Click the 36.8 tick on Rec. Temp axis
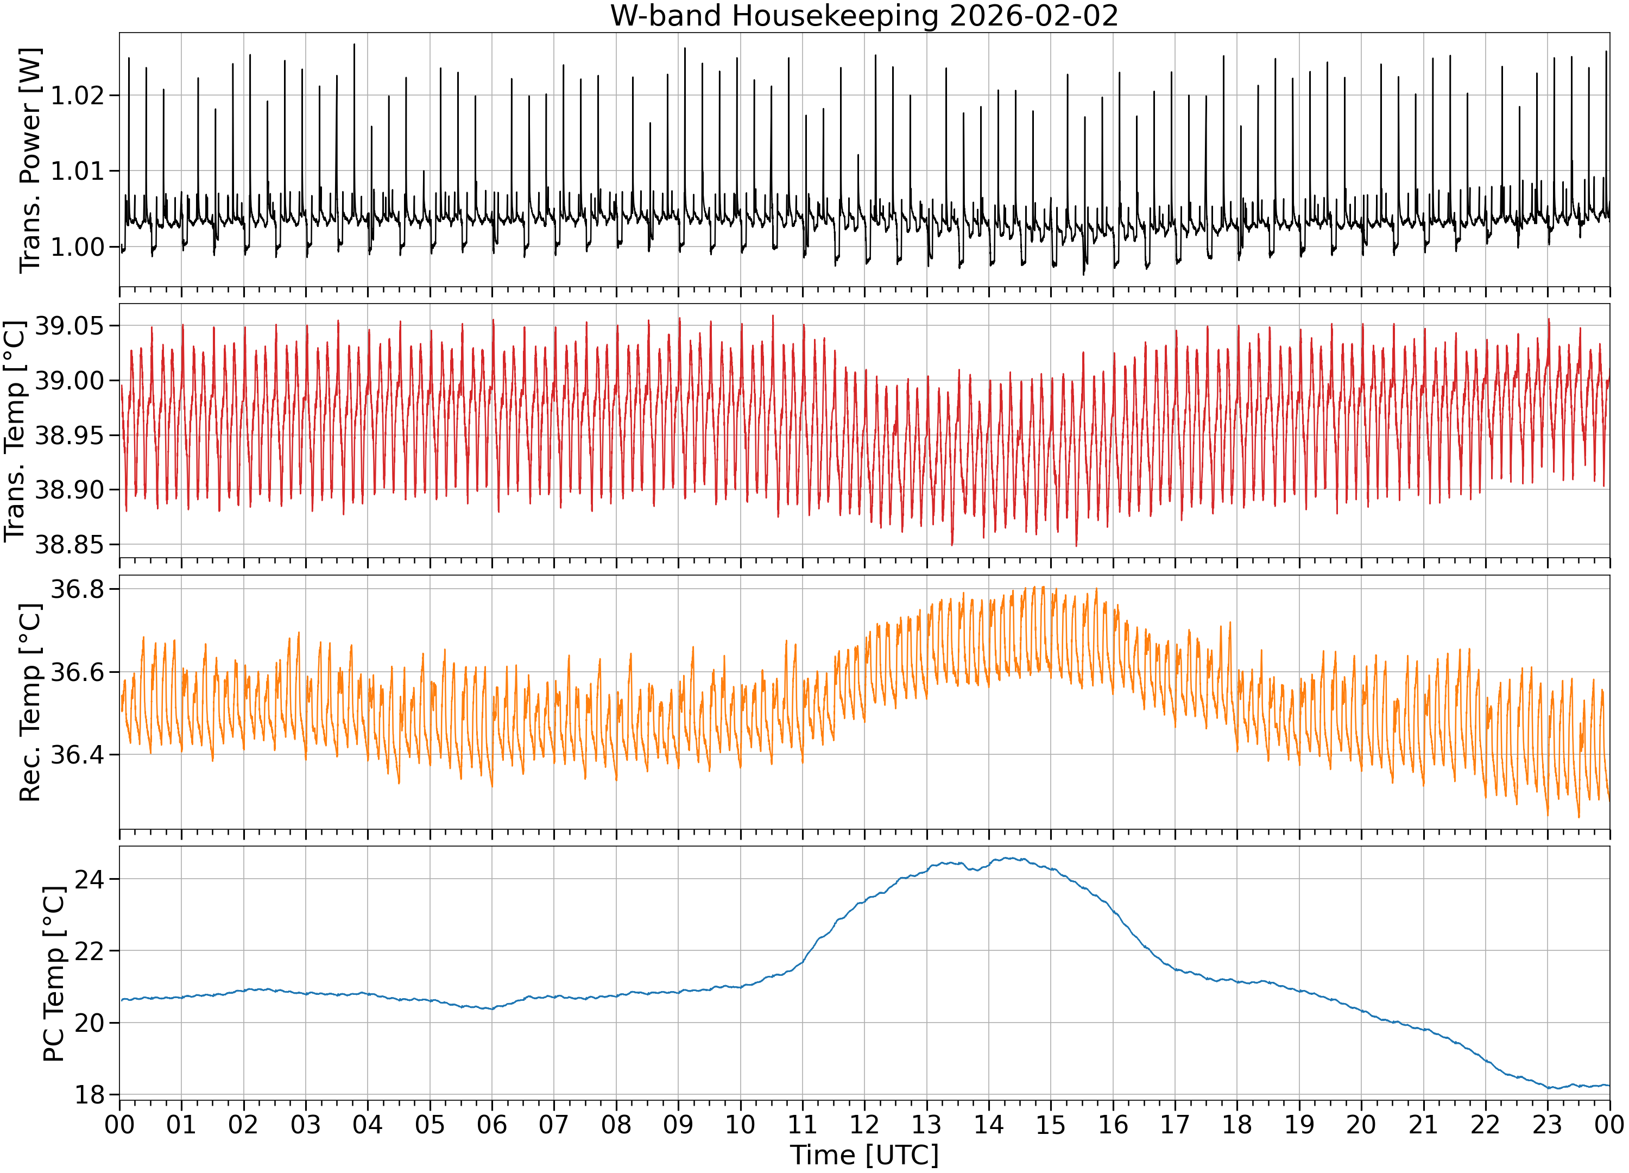1629x1173 pixels. click(76, 590)
